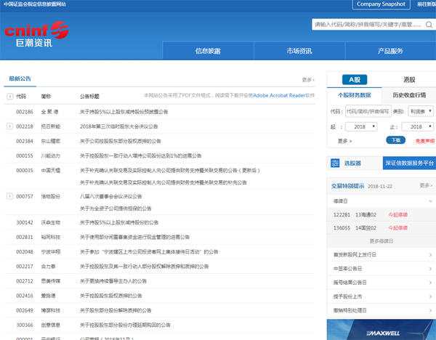Open the 起 year 2018 dropdown
Viewport: 436px width, 340px height.
(361, 126)
